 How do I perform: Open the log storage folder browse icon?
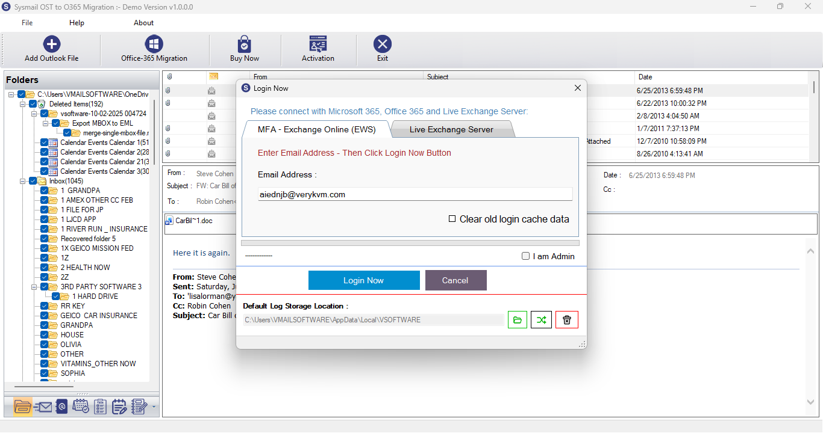point(517,320)
